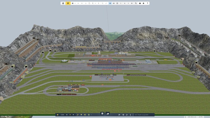Redo with the right arrow icon

[82, 3]
